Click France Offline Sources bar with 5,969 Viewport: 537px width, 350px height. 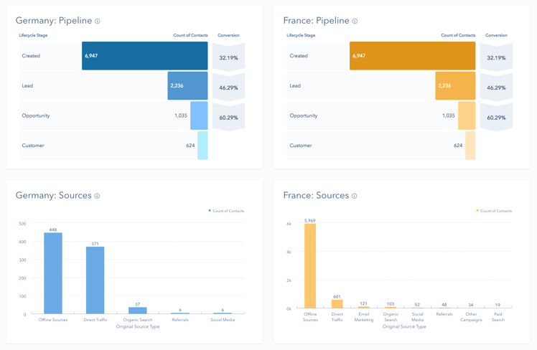(310, 266)
